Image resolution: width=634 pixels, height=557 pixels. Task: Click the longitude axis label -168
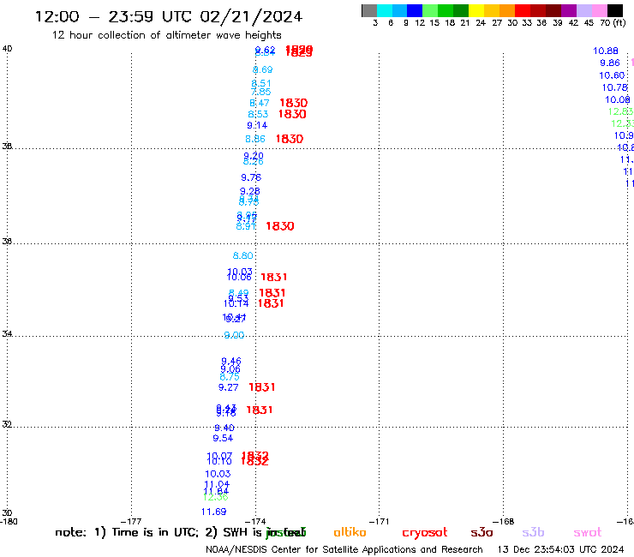coord(504,522)
